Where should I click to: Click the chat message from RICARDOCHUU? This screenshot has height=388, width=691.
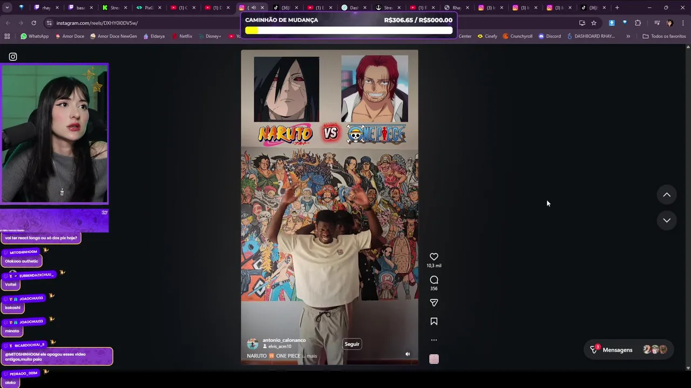point(57,356)
